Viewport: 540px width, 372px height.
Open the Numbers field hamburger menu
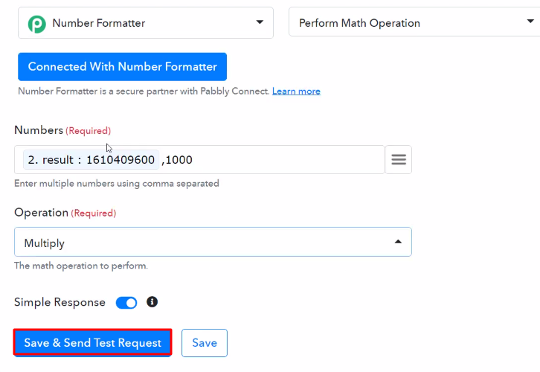coord(399,159)
